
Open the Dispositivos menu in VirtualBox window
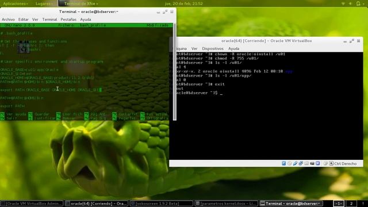pos(213,48)
